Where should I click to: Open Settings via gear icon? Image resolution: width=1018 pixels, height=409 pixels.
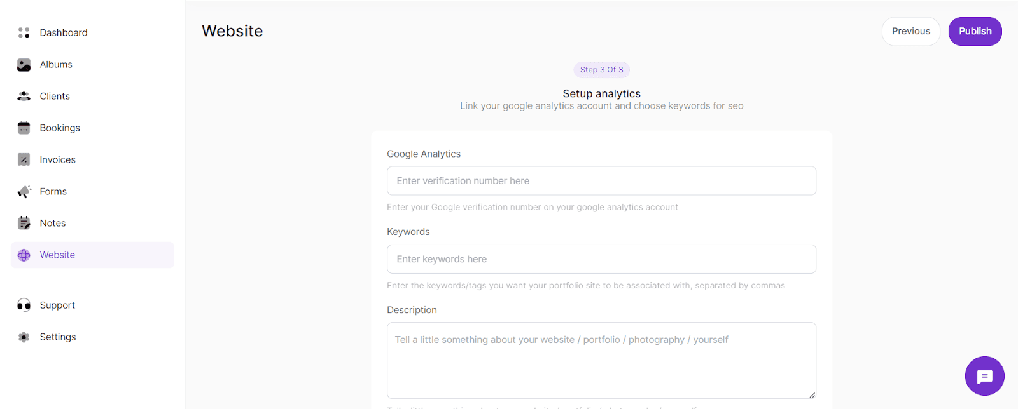click(x=24, y=337)
